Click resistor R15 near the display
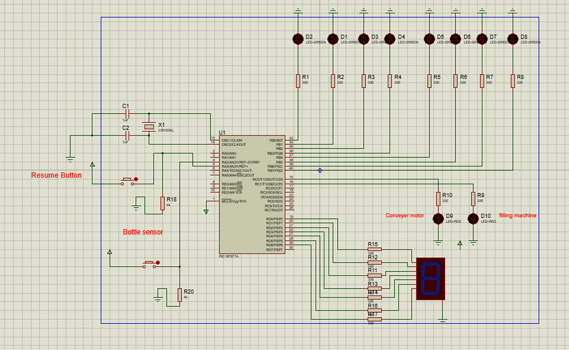The height and width of the screenshot is (350, 569). [x=374, y=249]
